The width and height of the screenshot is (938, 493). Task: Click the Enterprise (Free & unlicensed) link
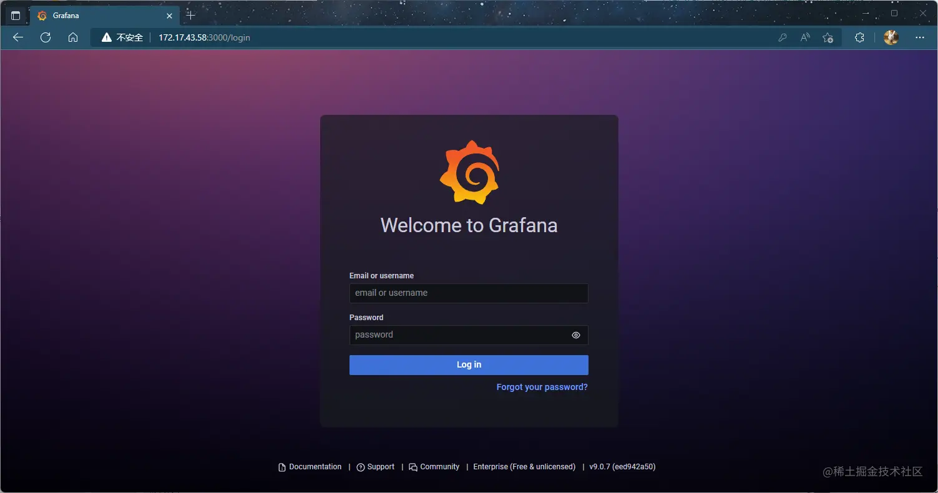pyautogui.click(x=524, y=467)
